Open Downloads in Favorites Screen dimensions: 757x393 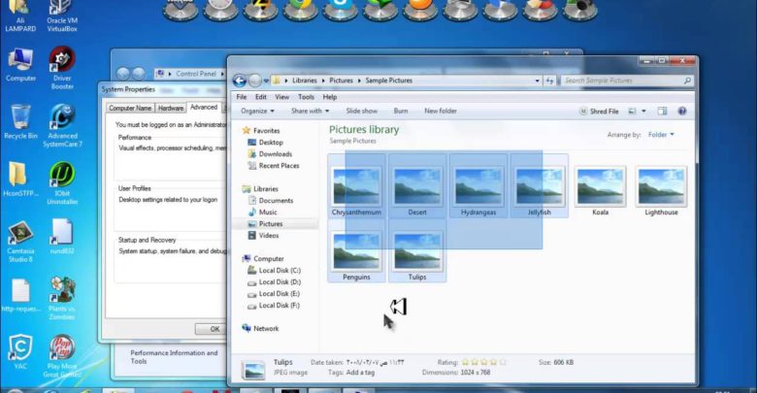tap(270, 154)
